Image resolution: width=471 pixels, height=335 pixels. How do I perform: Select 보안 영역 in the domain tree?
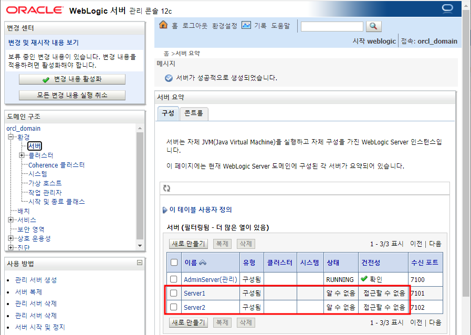[30, 229]
